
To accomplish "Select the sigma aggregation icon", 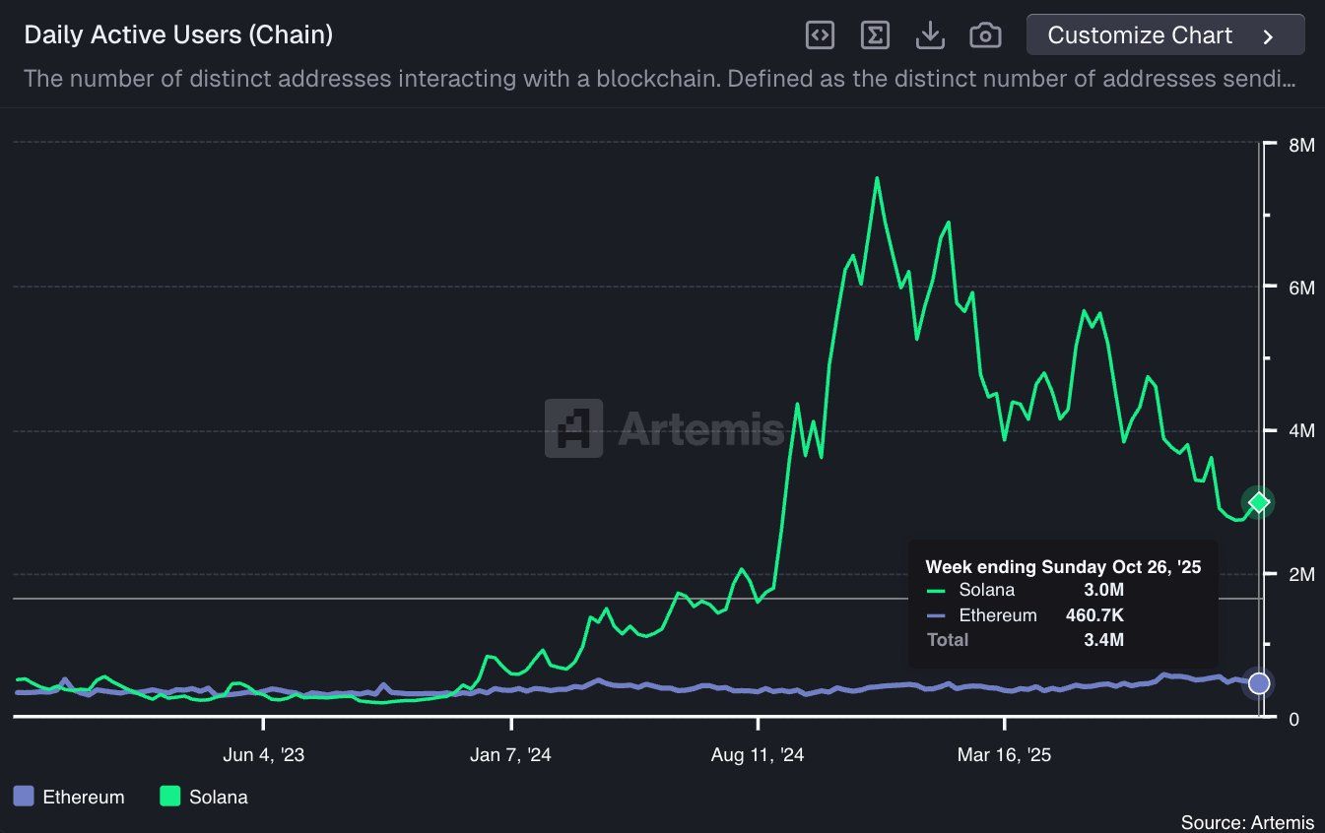I will 875,34.
